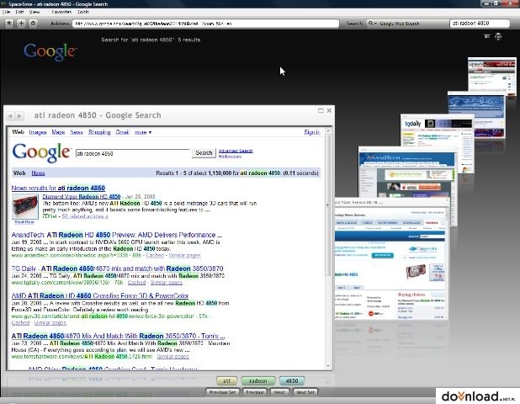Click the favorites star icon in toolbar
Image resolution: width=520 pixels, height=404 pixels.
point(9,24)
